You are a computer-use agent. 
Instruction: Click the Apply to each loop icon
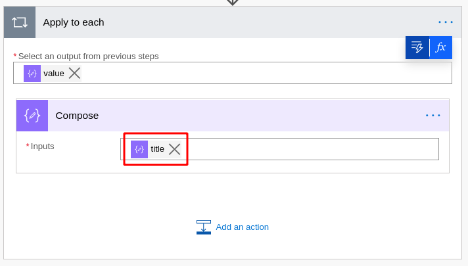click(x=20, y=22)
